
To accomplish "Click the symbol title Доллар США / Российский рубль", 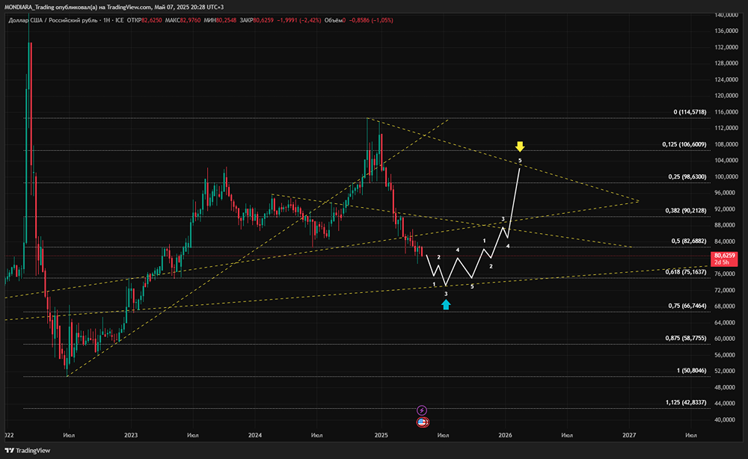I will (x=53, y=20).
